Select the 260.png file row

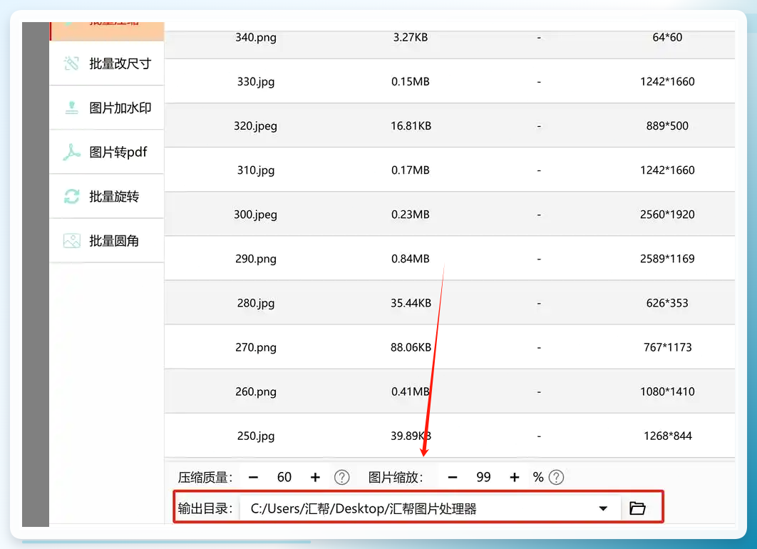tap(450, 391)
